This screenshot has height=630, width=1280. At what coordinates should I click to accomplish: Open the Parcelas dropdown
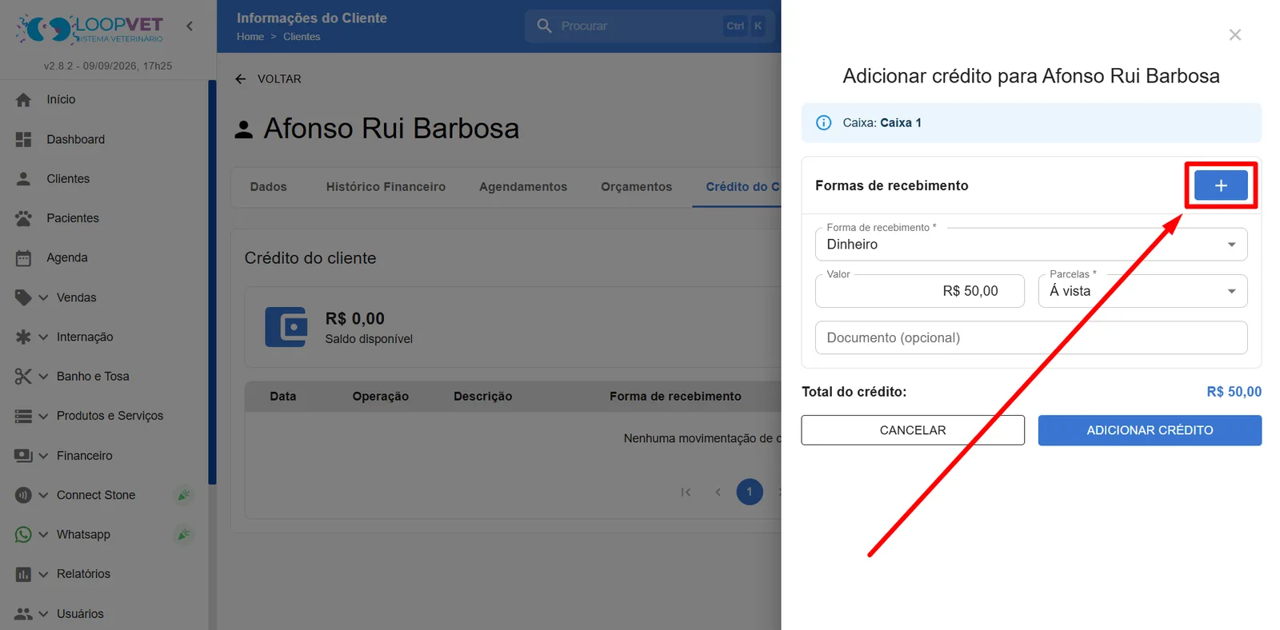click(1142, 291)
